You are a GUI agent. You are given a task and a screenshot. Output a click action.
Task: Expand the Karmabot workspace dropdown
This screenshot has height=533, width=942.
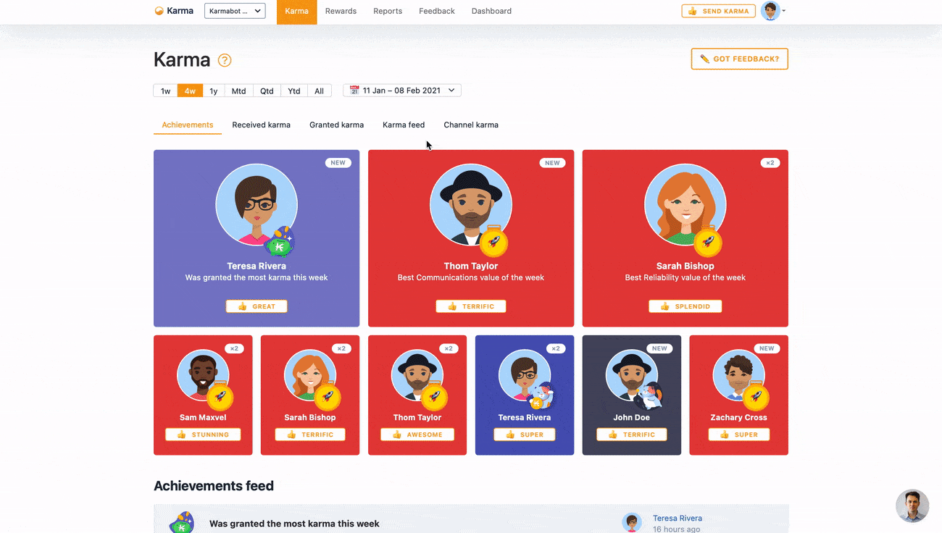coord(235,11)
